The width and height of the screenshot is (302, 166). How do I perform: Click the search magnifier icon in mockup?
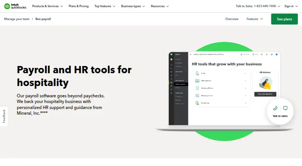pos(262,54)
